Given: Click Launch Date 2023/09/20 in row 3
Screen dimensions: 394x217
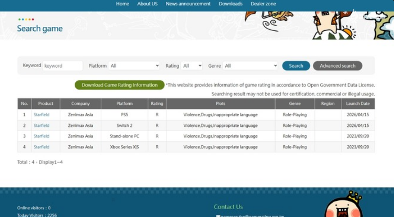Looking at the screenshot, I should [358, 136].
